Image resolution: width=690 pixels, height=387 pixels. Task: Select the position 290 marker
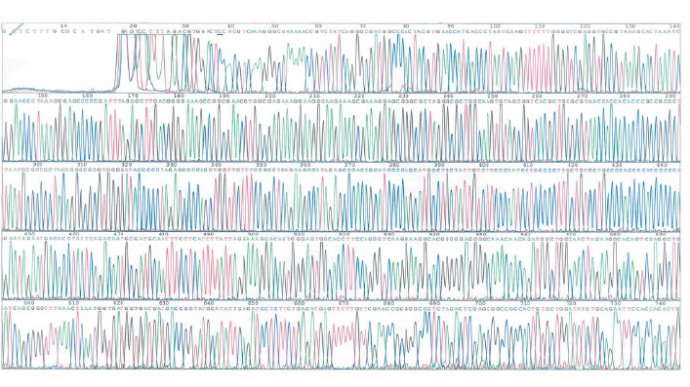pyautogui.click(x=671, y=96)
